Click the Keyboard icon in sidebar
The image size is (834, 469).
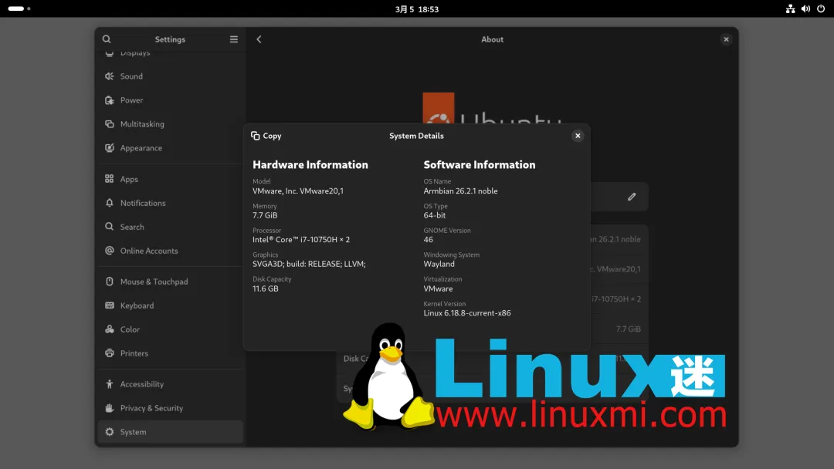(x=110, y=305)
